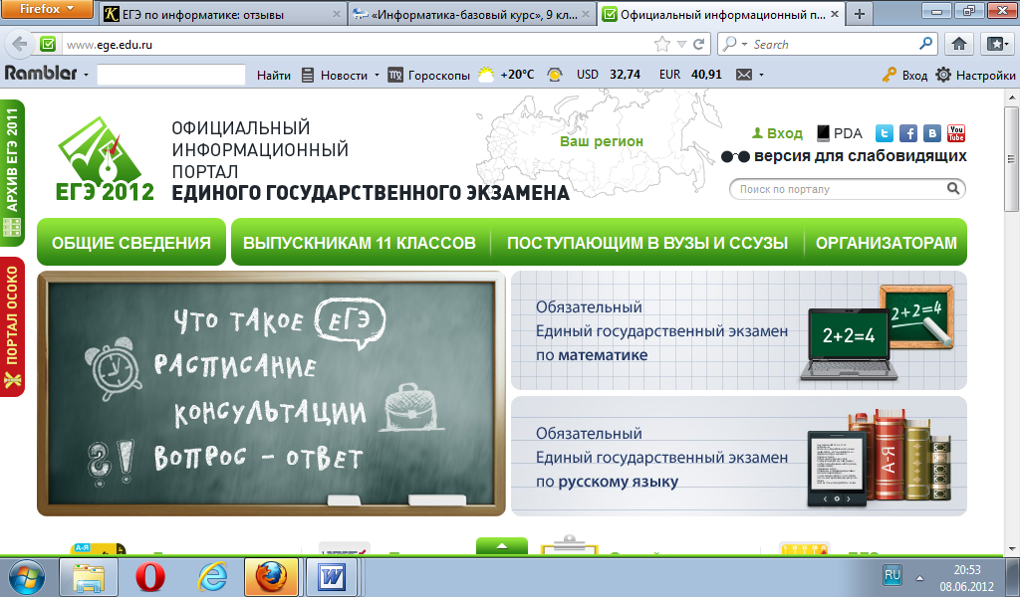
Task: Open the АРХИВ ЕГЭ 2011 side tab
Action: point(12,172)
